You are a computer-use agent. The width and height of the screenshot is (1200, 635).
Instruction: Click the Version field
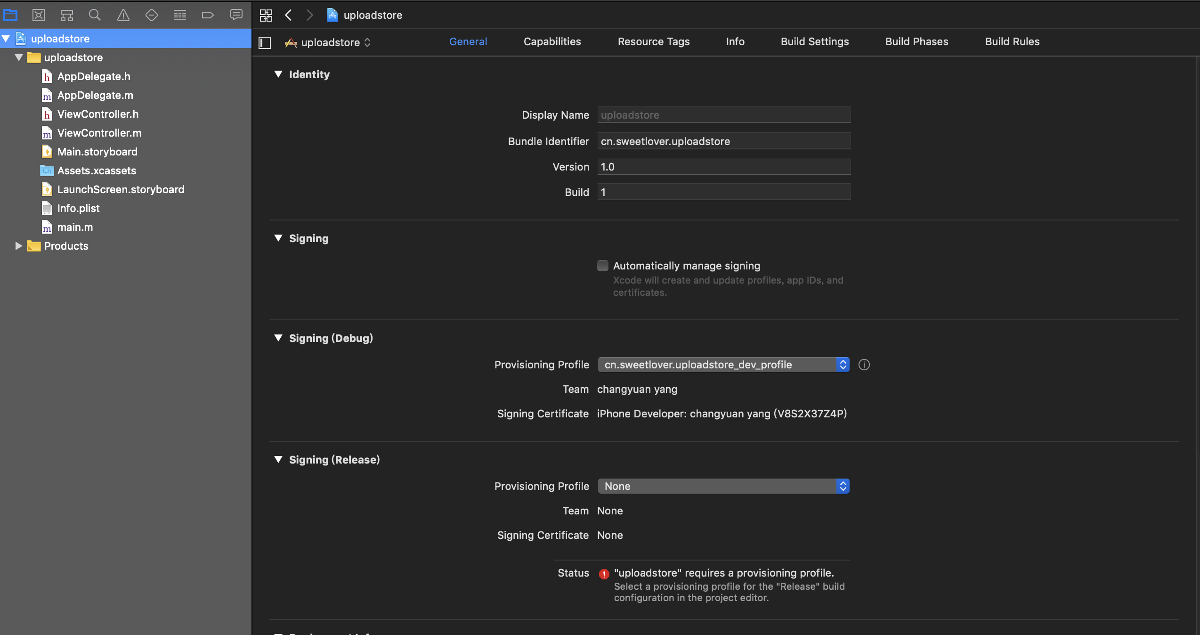(x=724, y=167)
